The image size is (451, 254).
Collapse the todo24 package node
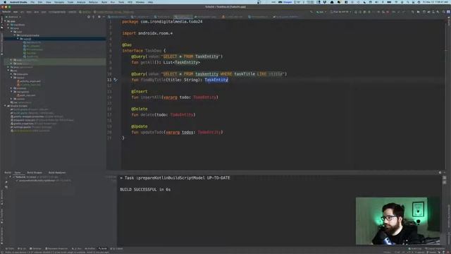point(18,39)
